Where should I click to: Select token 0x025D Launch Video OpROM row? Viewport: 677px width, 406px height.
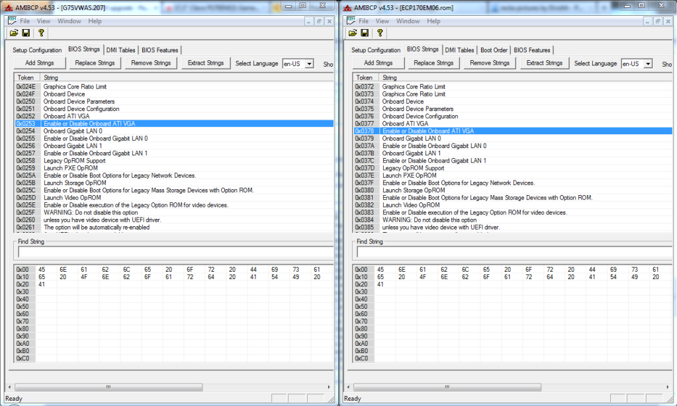tap(174, 198)
